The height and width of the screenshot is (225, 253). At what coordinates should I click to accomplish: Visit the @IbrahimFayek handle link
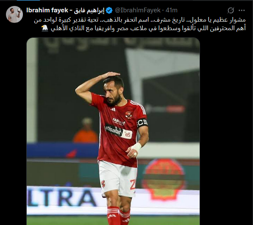coord(138,10)
